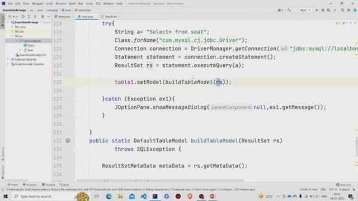Open Visual Studio Code from taskbar

(143, 196)
